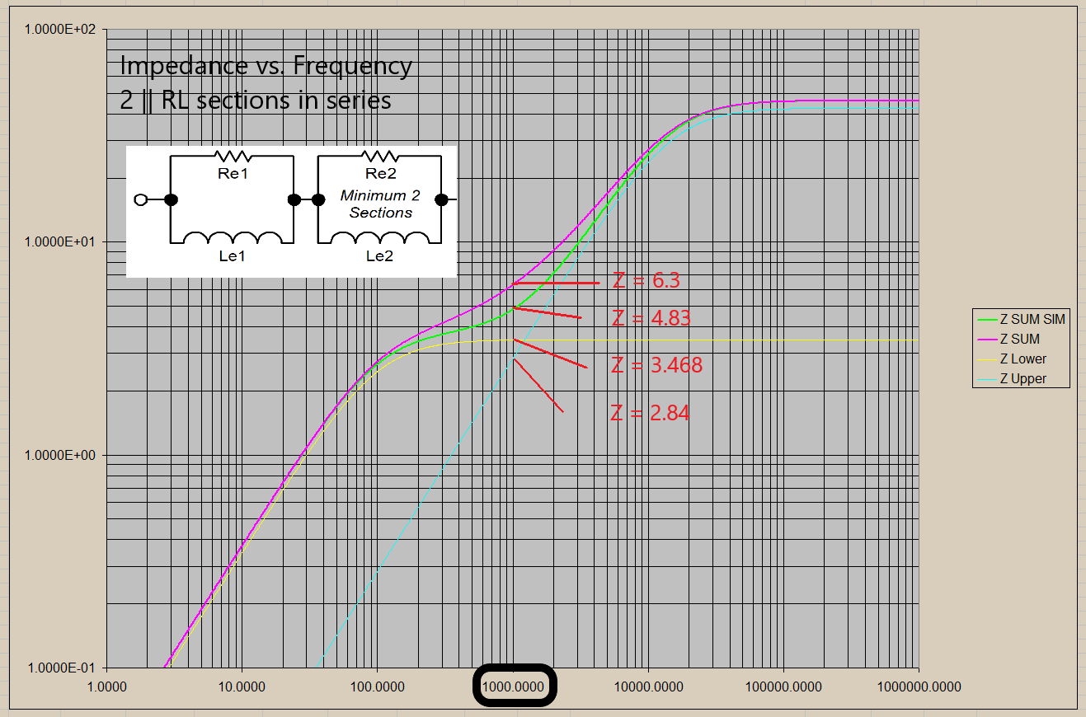Select the 100000.0000 x-axis label
This screenshot has height=717, width=1086.
tap(783, 686)
